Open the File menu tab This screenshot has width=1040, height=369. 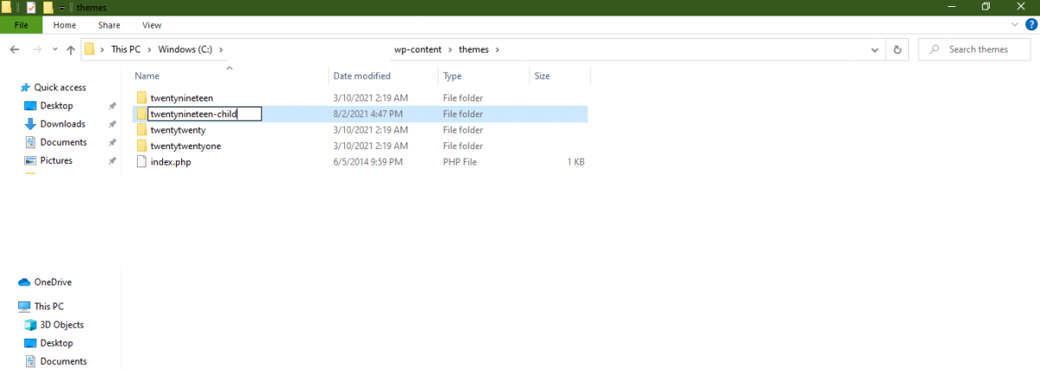pos(22,25)
